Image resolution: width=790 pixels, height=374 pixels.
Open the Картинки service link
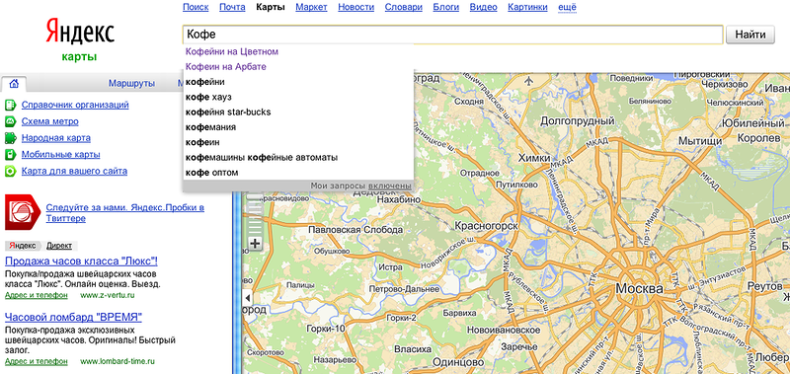tap(527, 7)
